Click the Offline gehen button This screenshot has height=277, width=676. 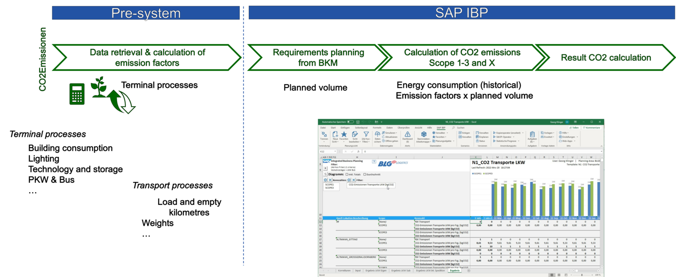click(x=390, y=141)
